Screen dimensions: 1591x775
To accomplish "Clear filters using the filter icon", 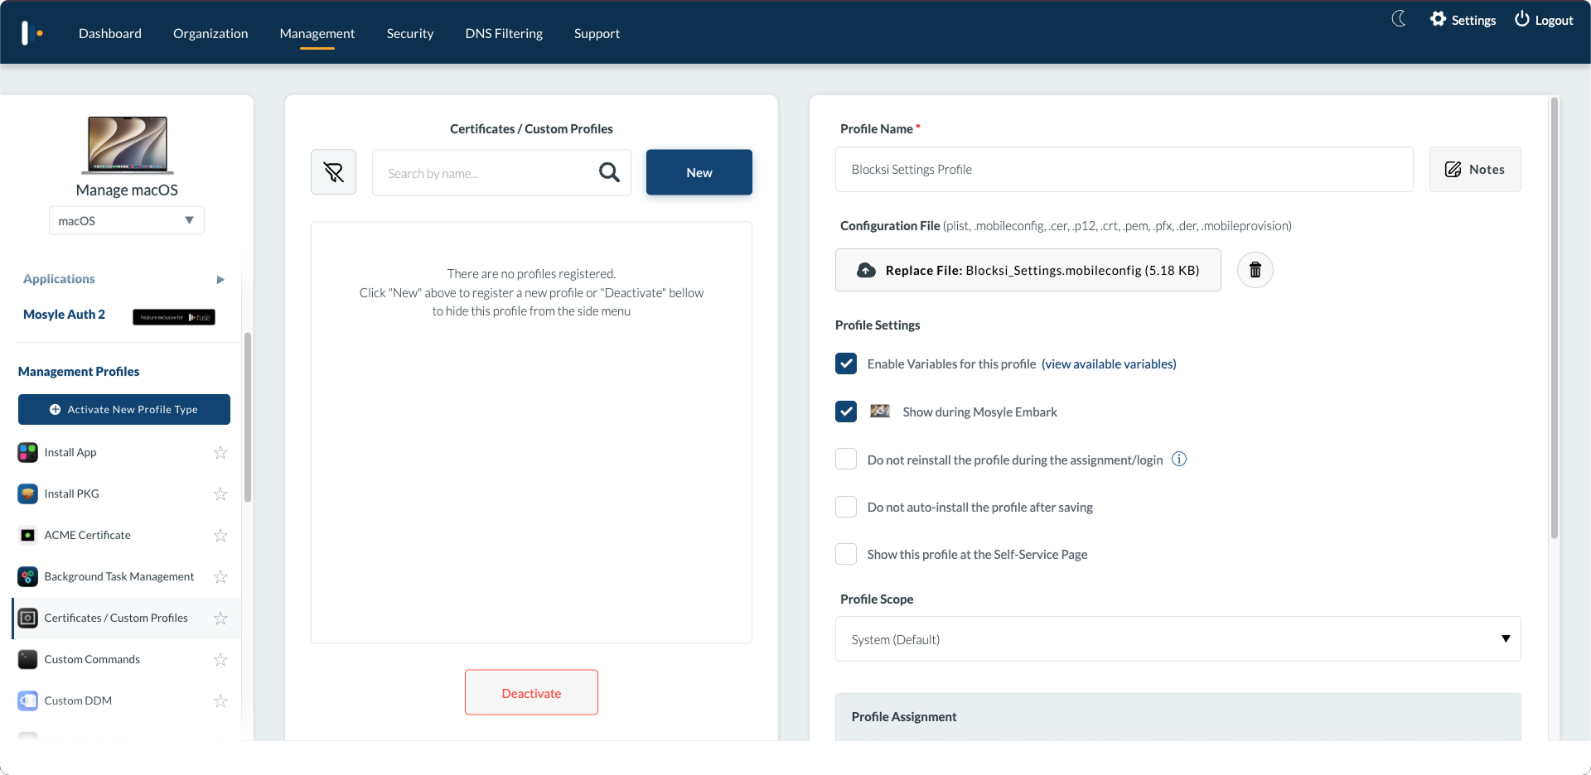I will (x=333, y=172).
